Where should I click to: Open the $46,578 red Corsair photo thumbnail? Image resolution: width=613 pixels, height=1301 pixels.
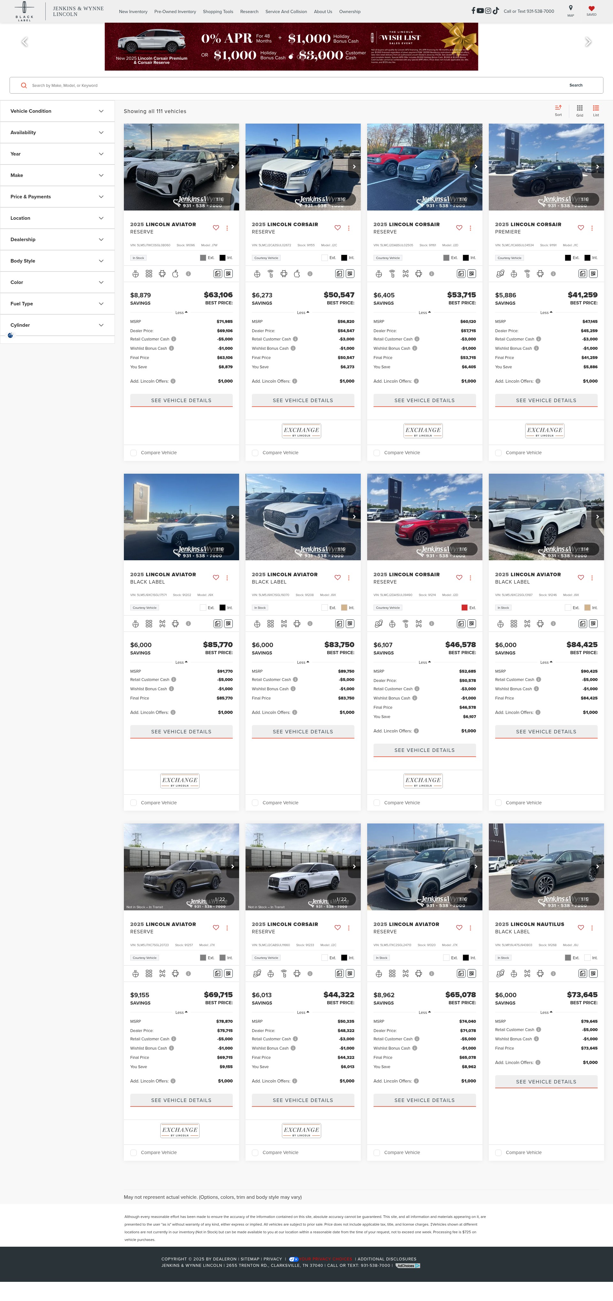point(425,517)
